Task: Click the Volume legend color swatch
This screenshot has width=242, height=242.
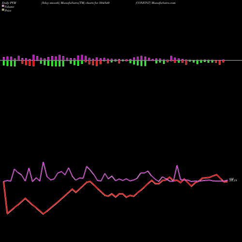Action: [3, 6]
